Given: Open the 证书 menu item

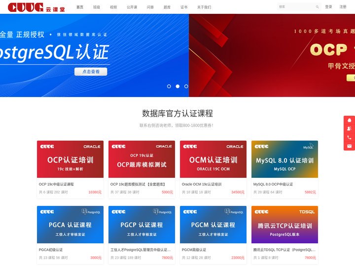Looking at the screenshot, I should tap(184, 7).
